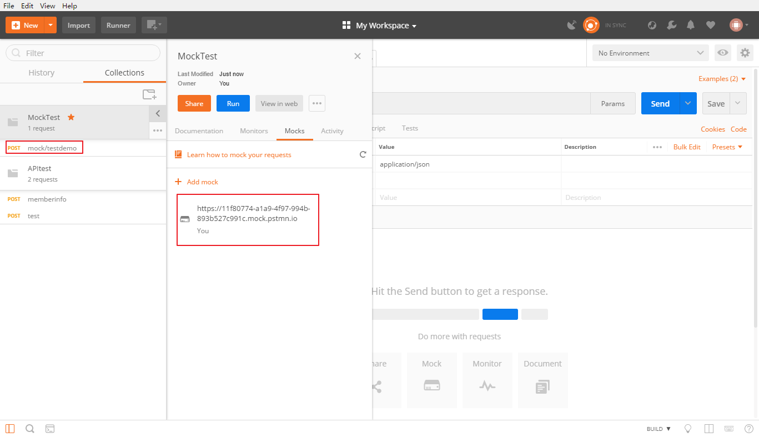This screenshot has width=759, height=437.
Task: Toggle the sidebar icon in status bar
Action: (11, 429)
